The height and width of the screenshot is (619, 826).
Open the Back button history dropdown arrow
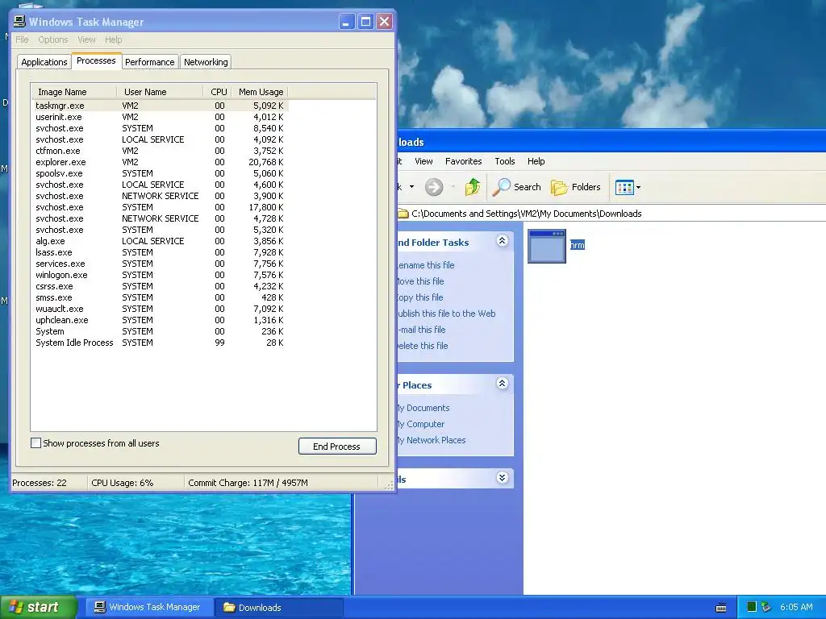[x=412, y=187]
